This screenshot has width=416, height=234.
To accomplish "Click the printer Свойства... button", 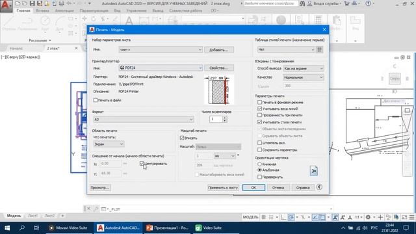I will (219, 68).
